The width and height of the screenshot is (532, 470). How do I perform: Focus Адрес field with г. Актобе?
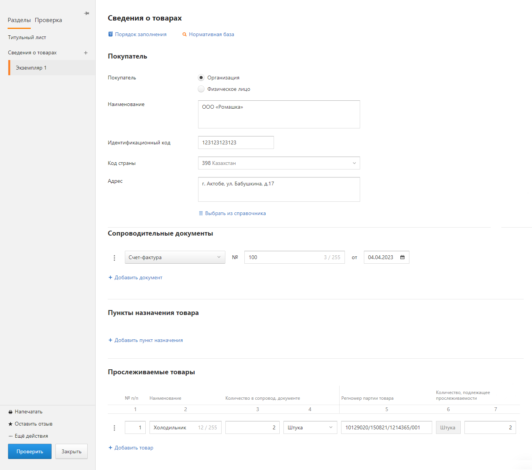tap(279, 189)
